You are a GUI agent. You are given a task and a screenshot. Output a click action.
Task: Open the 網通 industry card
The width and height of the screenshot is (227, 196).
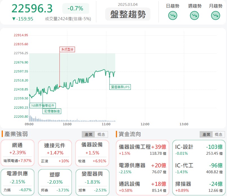coord(17,153)
